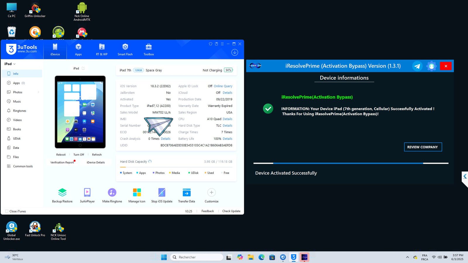Viewport: 468px width, 263px height.
Task: Open Battery Life Details link
Action: tap(228, 139)
